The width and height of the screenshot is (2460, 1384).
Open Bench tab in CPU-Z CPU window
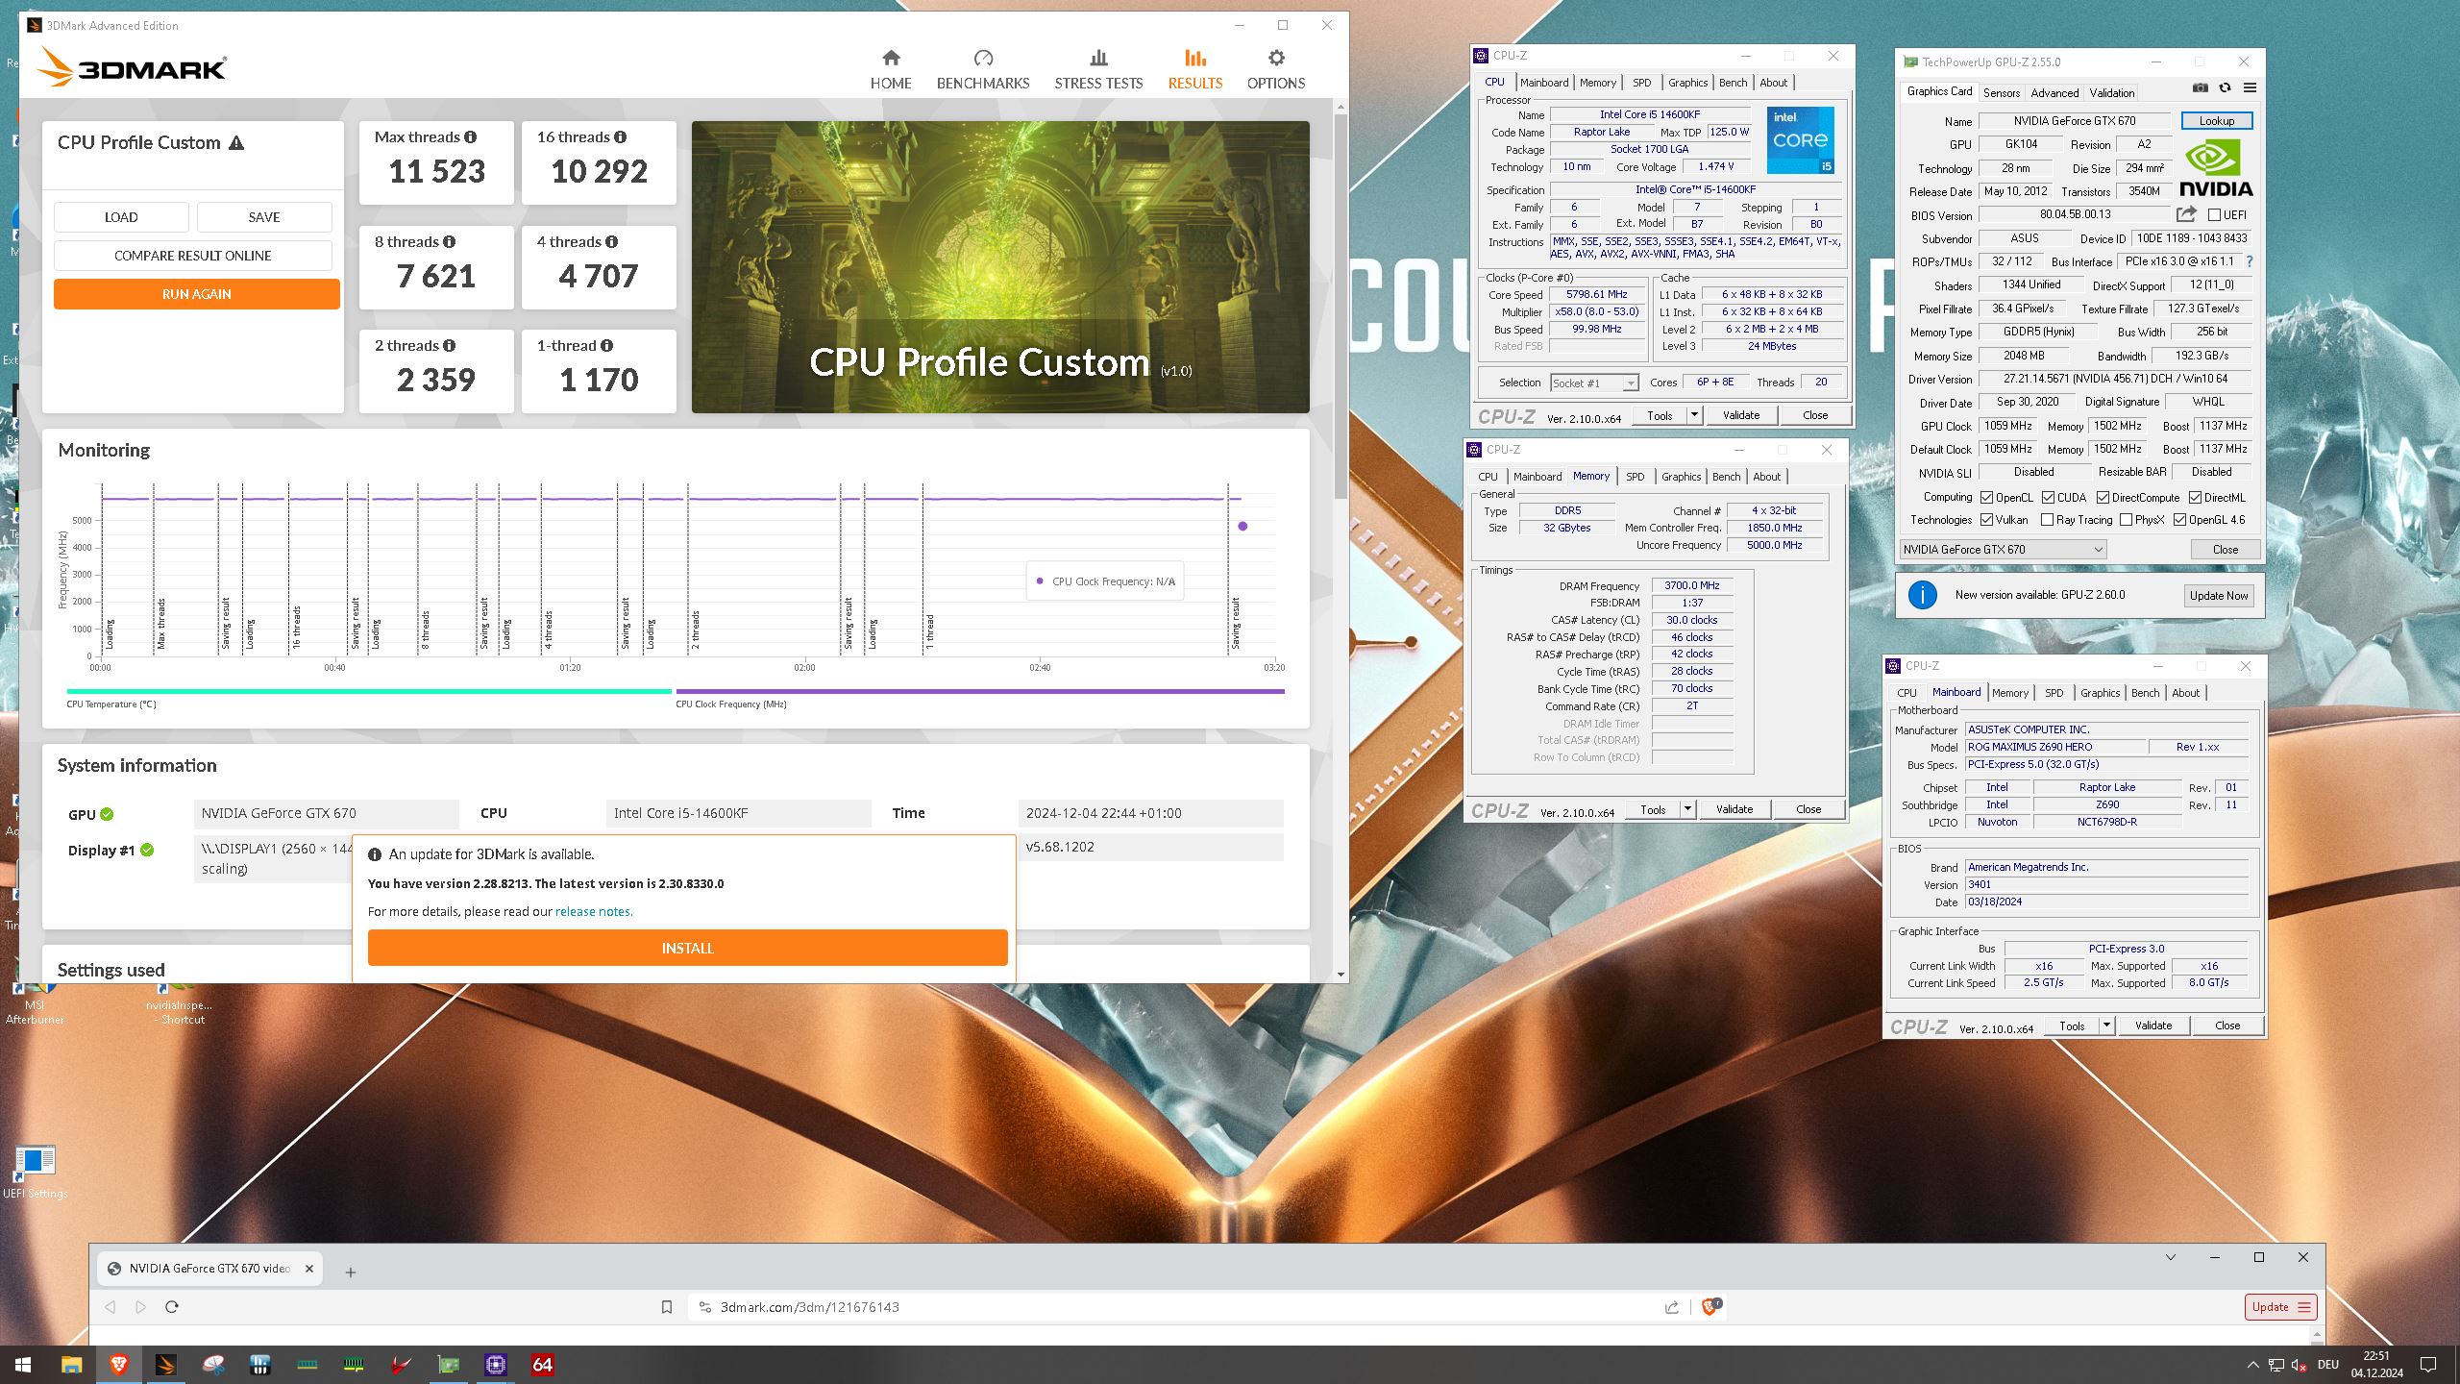[x=1733, y=83]
